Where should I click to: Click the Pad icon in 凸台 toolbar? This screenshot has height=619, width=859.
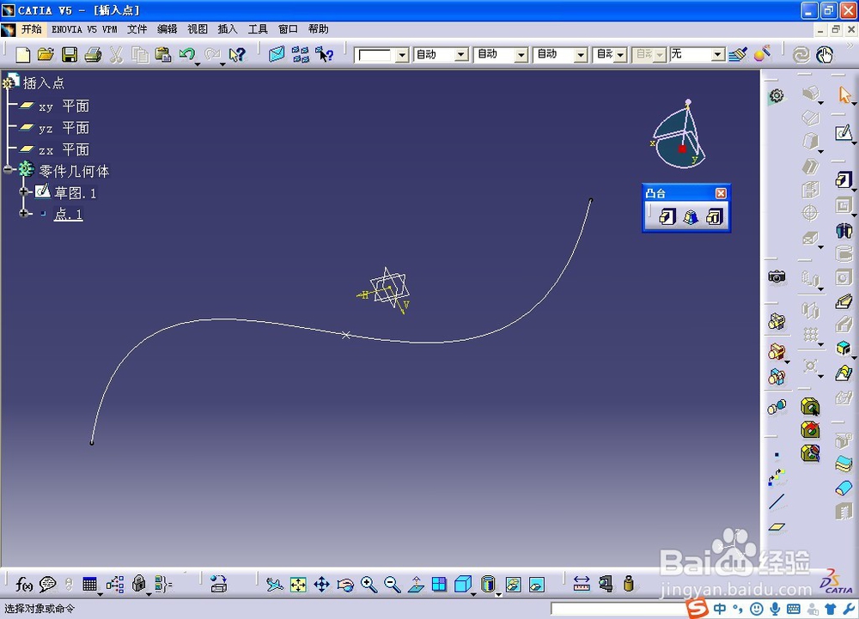[667, 216]
